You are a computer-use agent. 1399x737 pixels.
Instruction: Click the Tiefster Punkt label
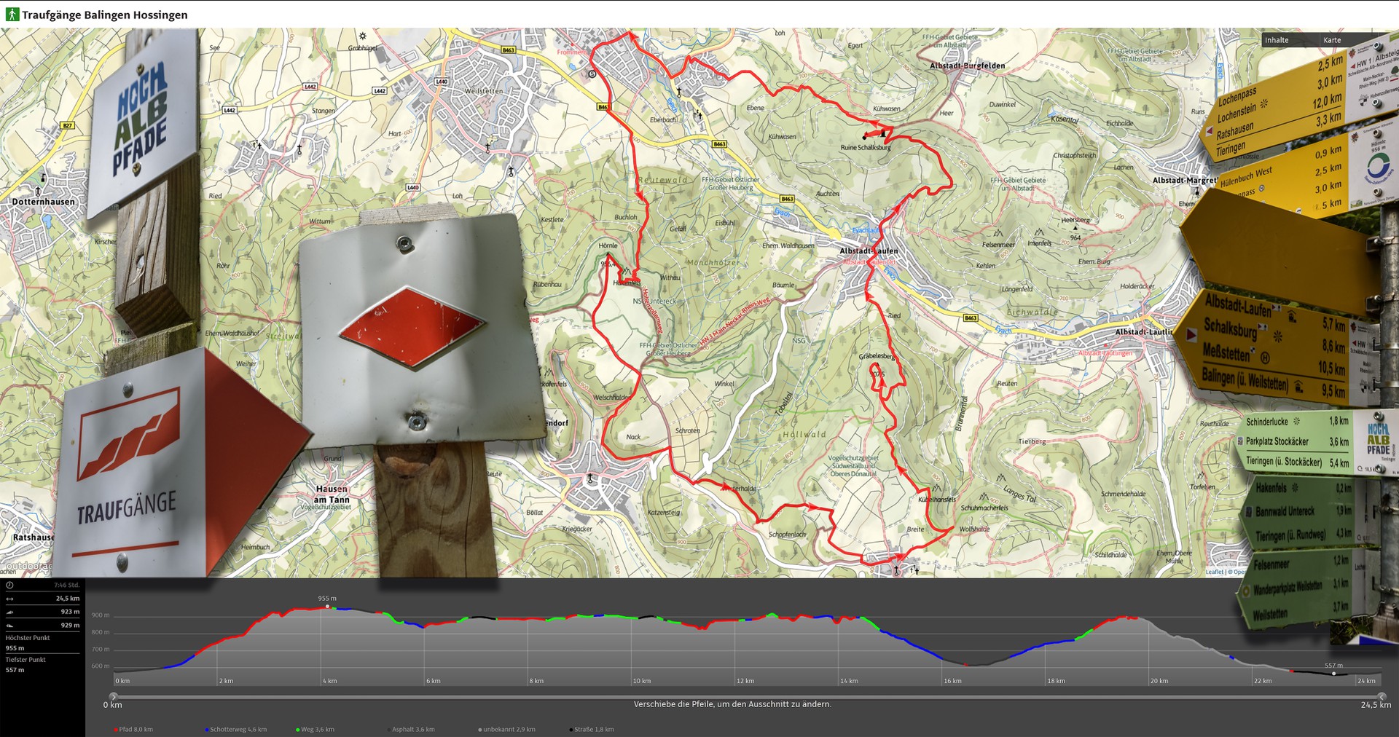[x=26, y=660]
